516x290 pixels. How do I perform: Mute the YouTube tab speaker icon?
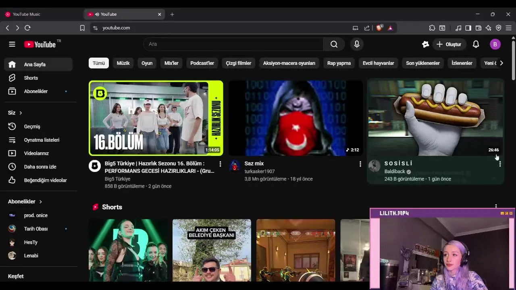[97, 14]
